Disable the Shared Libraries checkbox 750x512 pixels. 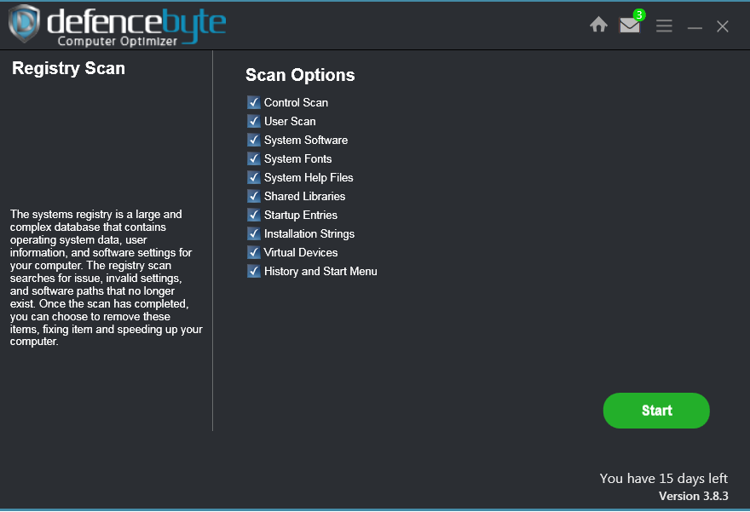[253, 196]
